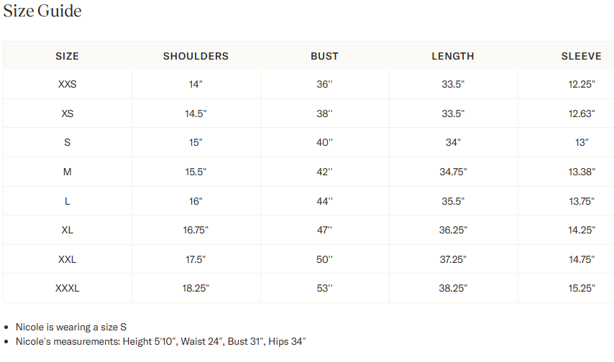Click the XS size row label

point(68,113)
